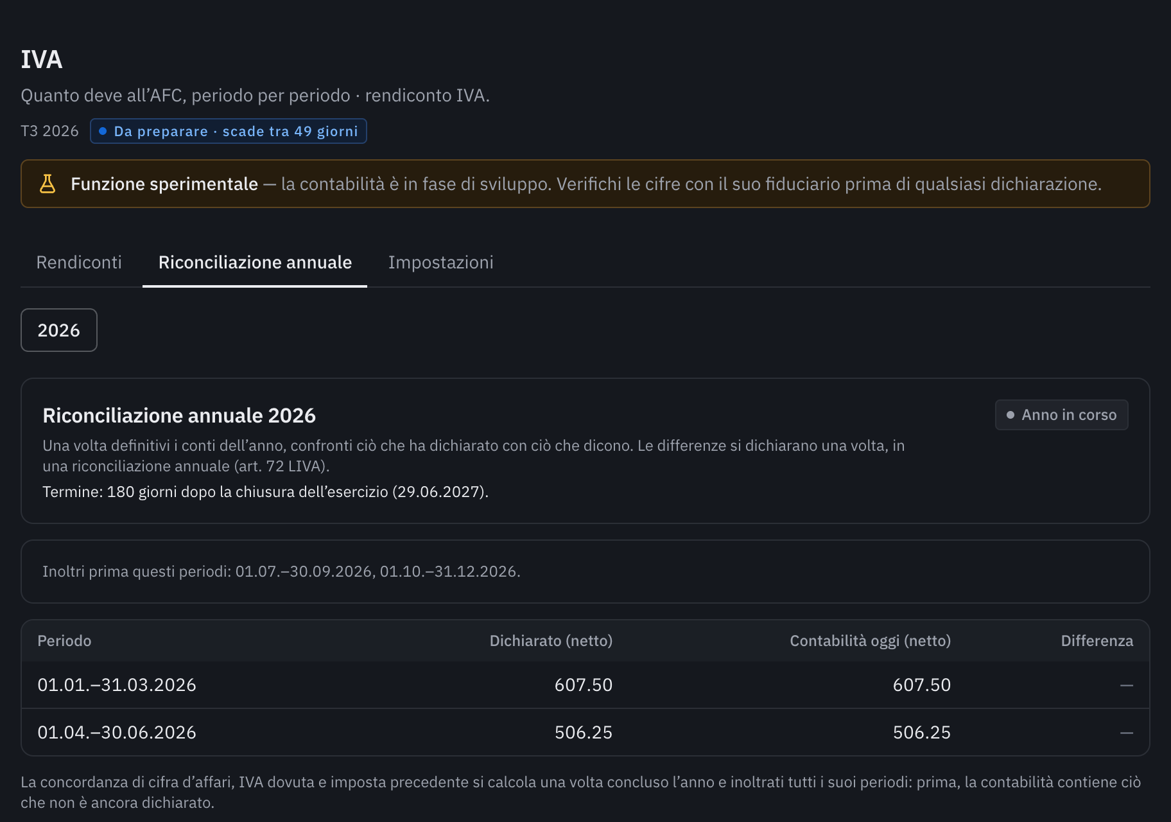Image resolution: width=1171 pixels, height=822 pixels.
Task: Click the T3 2026 period label
Action: tap(49, 131)
